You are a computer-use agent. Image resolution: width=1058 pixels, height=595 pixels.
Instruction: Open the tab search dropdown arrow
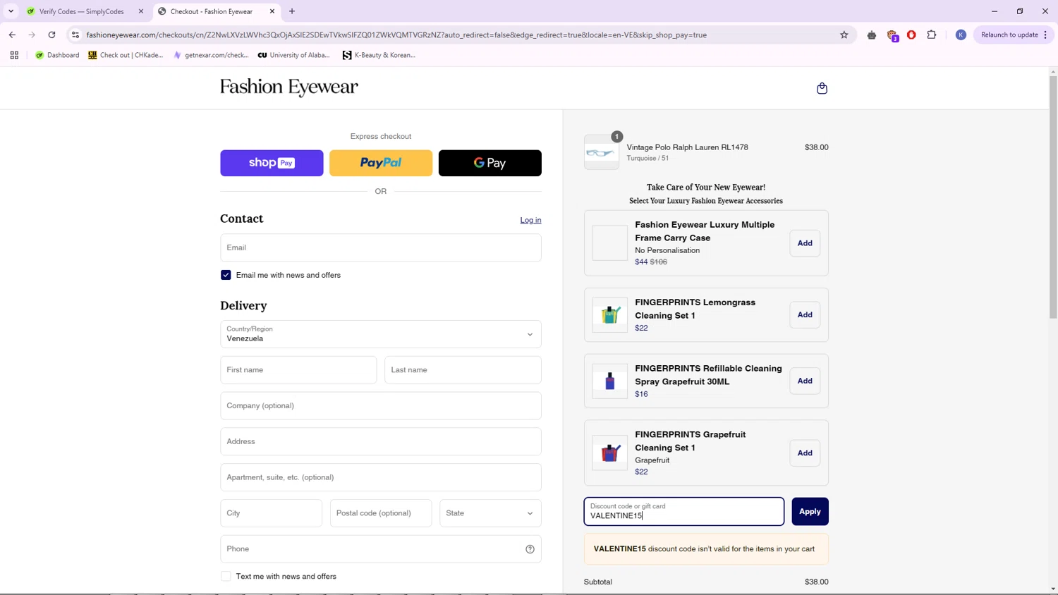(x=11, y=11)
